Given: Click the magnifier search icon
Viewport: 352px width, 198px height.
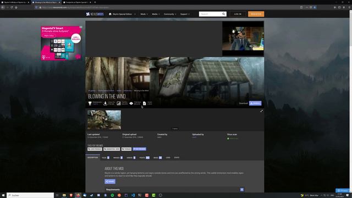Looking at the screenshot, I should (x=224, y=14).
